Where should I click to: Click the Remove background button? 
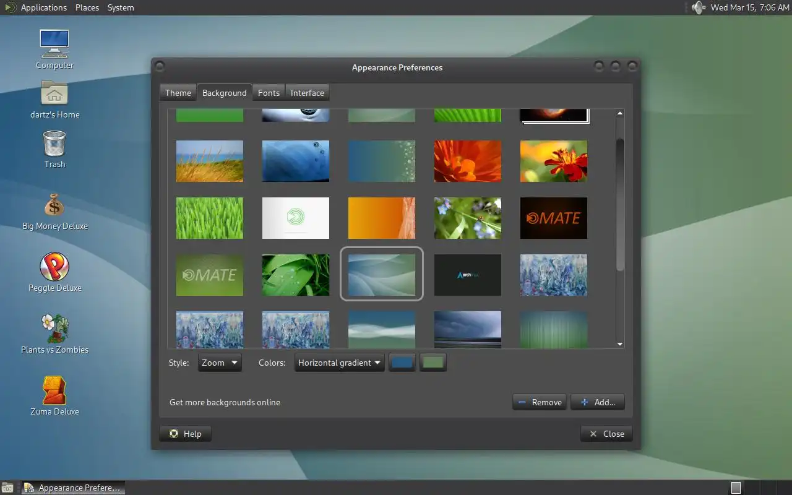tap(540, 402)
